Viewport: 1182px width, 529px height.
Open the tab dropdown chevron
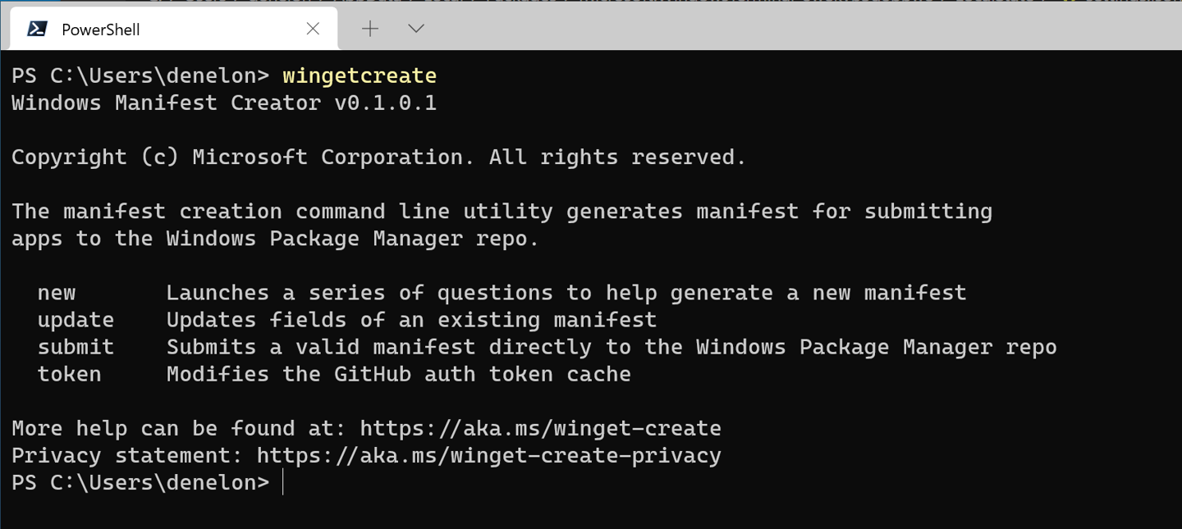[x=415, y=28]
